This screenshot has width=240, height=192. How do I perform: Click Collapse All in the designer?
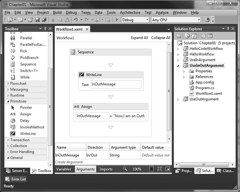(x=161, y=38)
